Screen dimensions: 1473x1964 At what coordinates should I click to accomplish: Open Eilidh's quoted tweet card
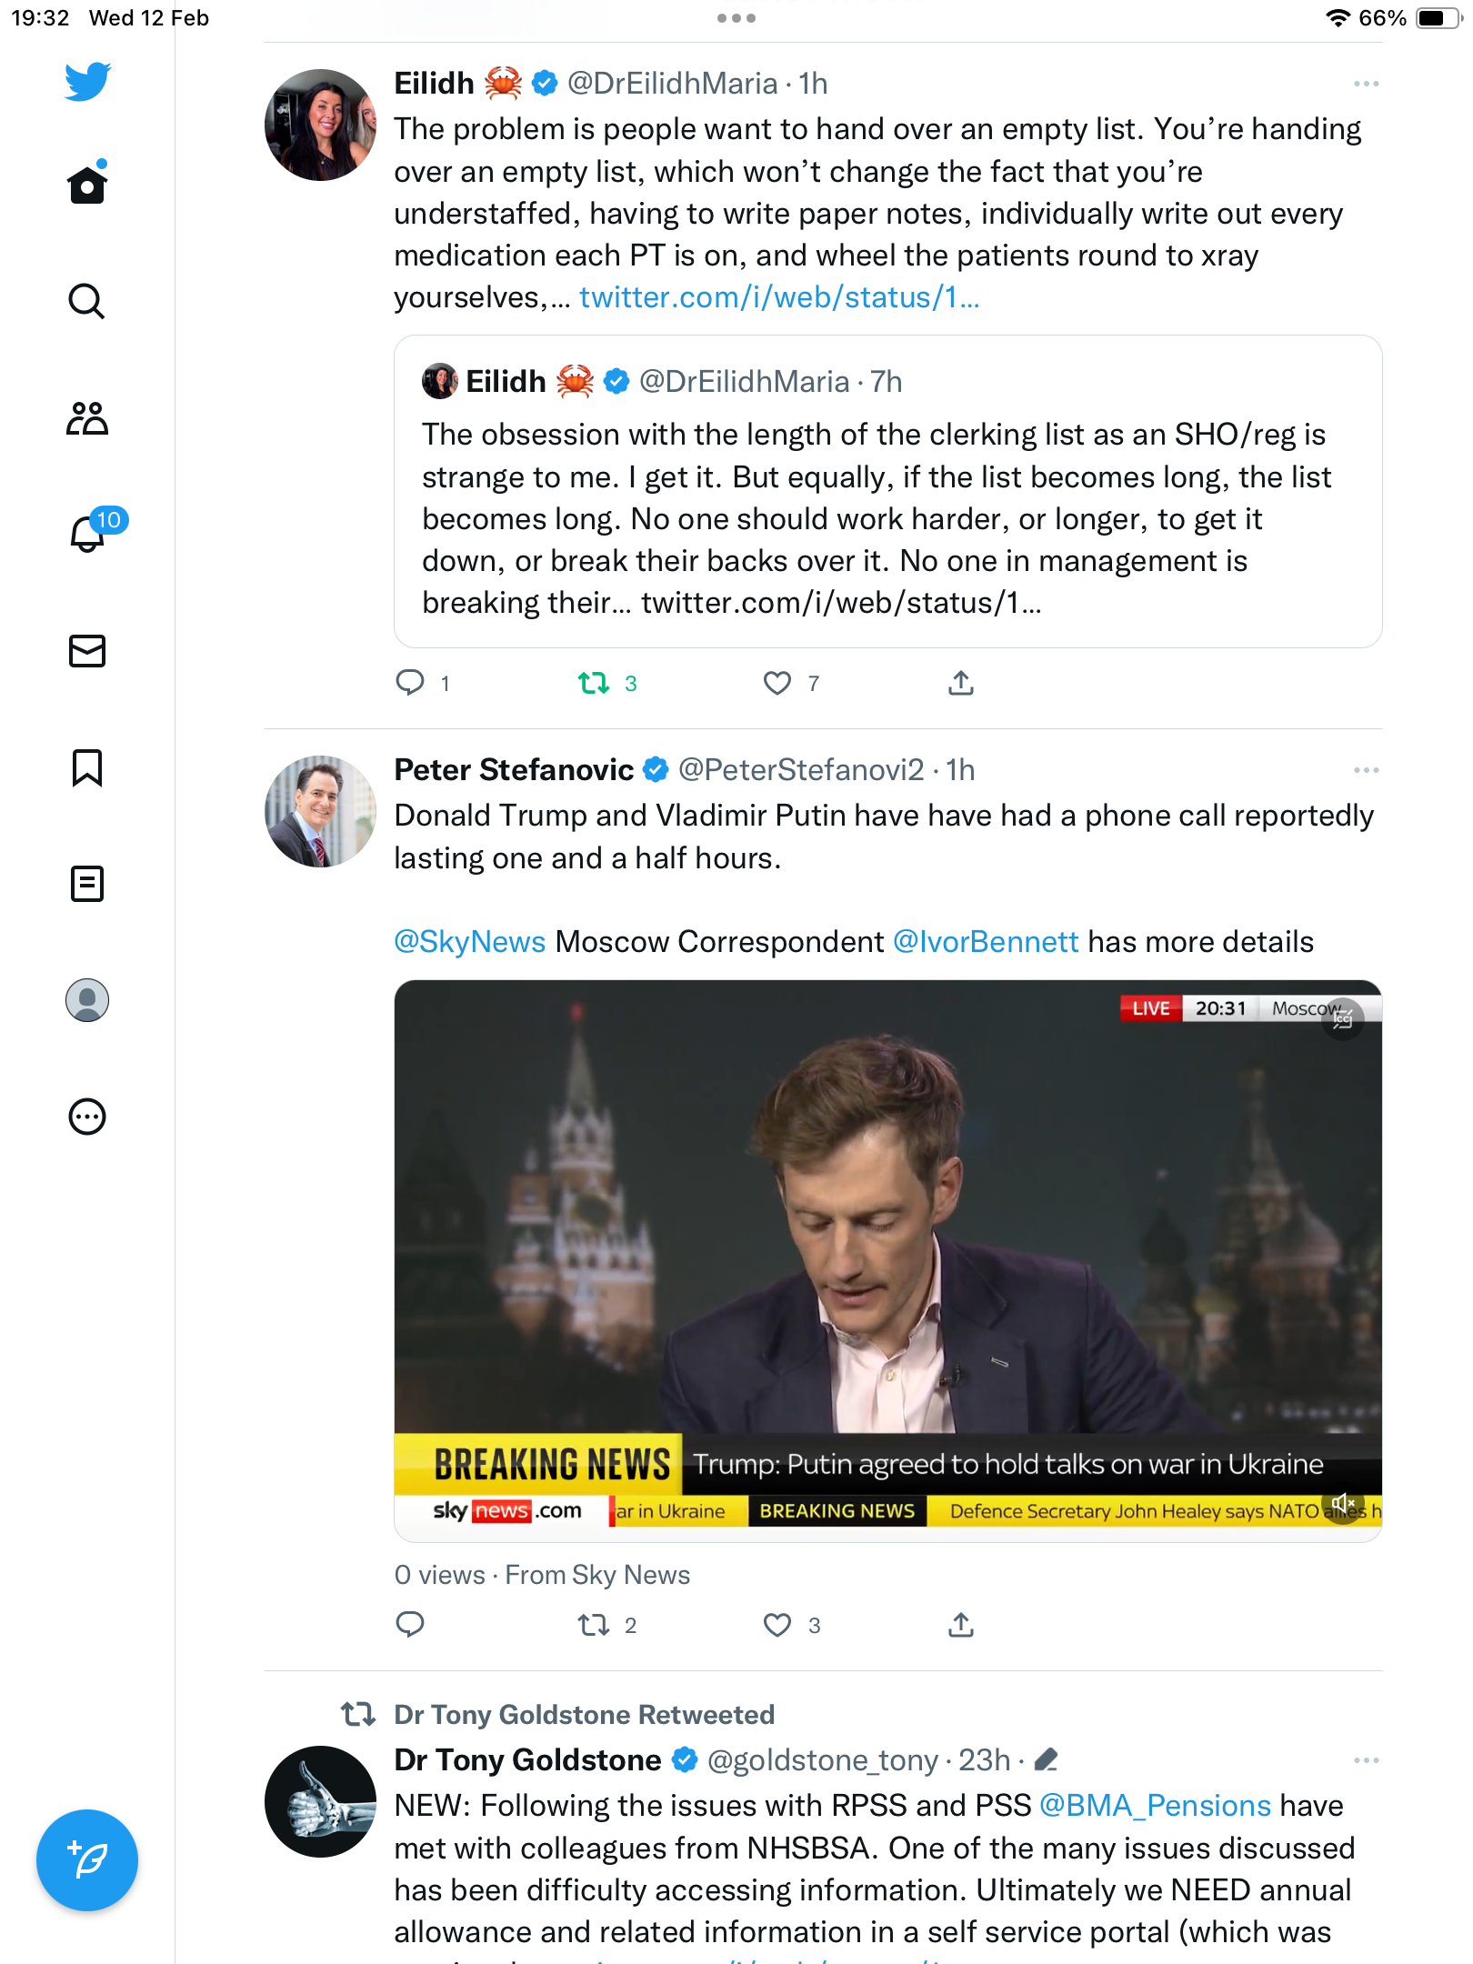[x=888, y=492]
